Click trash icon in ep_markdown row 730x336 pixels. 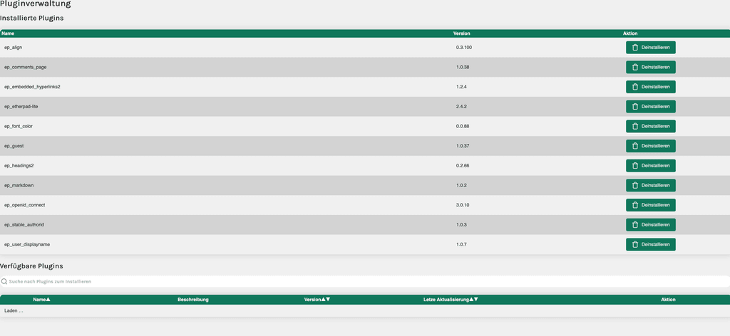[635, 185]
